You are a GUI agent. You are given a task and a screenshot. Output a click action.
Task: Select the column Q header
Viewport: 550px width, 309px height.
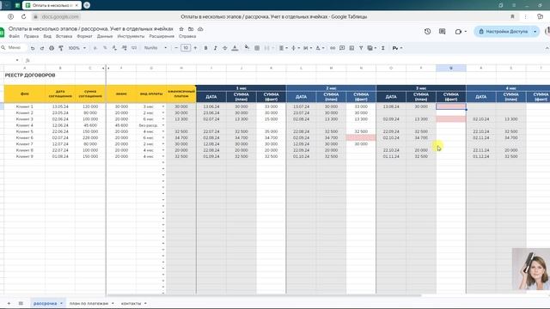[451, 68]
